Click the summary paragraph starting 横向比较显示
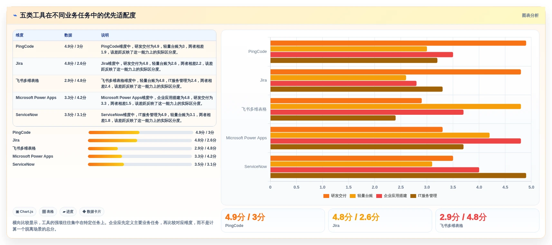Viewport: 552px width, 245px height. [113, 226]
